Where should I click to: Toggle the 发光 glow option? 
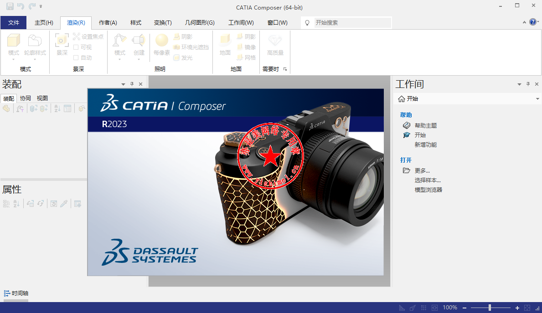pos(183,58)
